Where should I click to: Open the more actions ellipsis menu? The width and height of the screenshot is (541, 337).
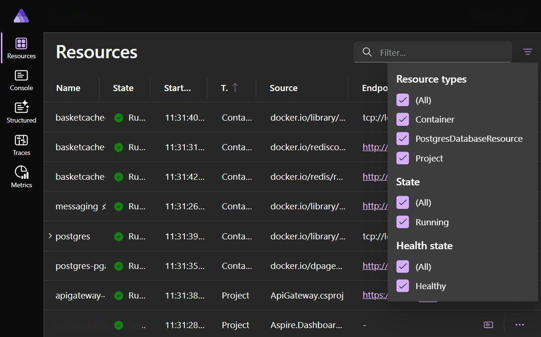(519, 325)
